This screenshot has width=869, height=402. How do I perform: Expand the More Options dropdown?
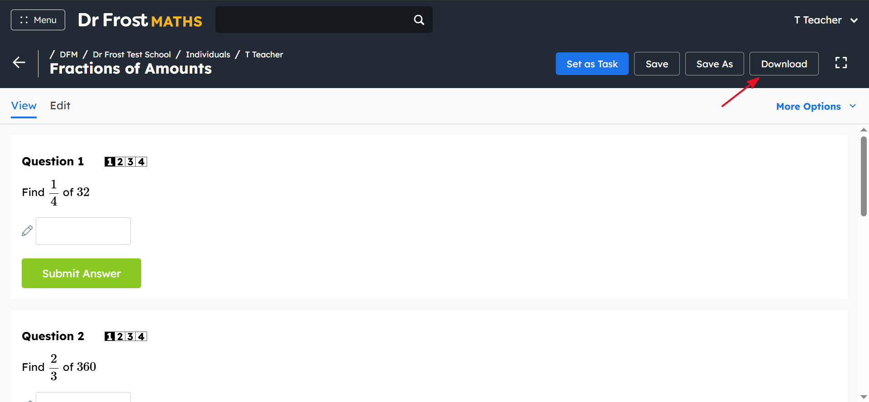coord(816,107)
